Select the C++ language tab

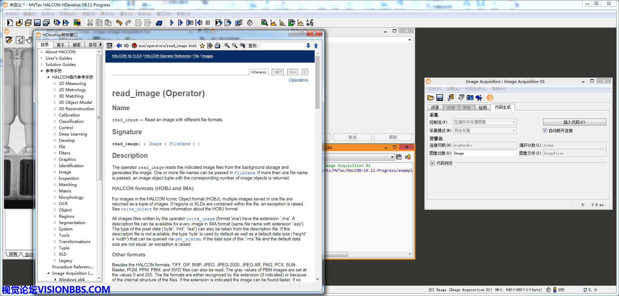click(292, 72)
